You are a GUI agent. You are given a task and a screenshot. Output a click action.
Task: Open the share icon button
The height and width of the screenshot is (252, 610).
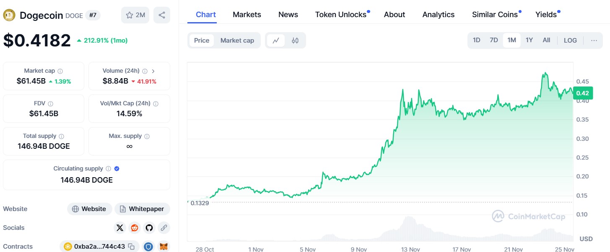(x=162, y=15)
